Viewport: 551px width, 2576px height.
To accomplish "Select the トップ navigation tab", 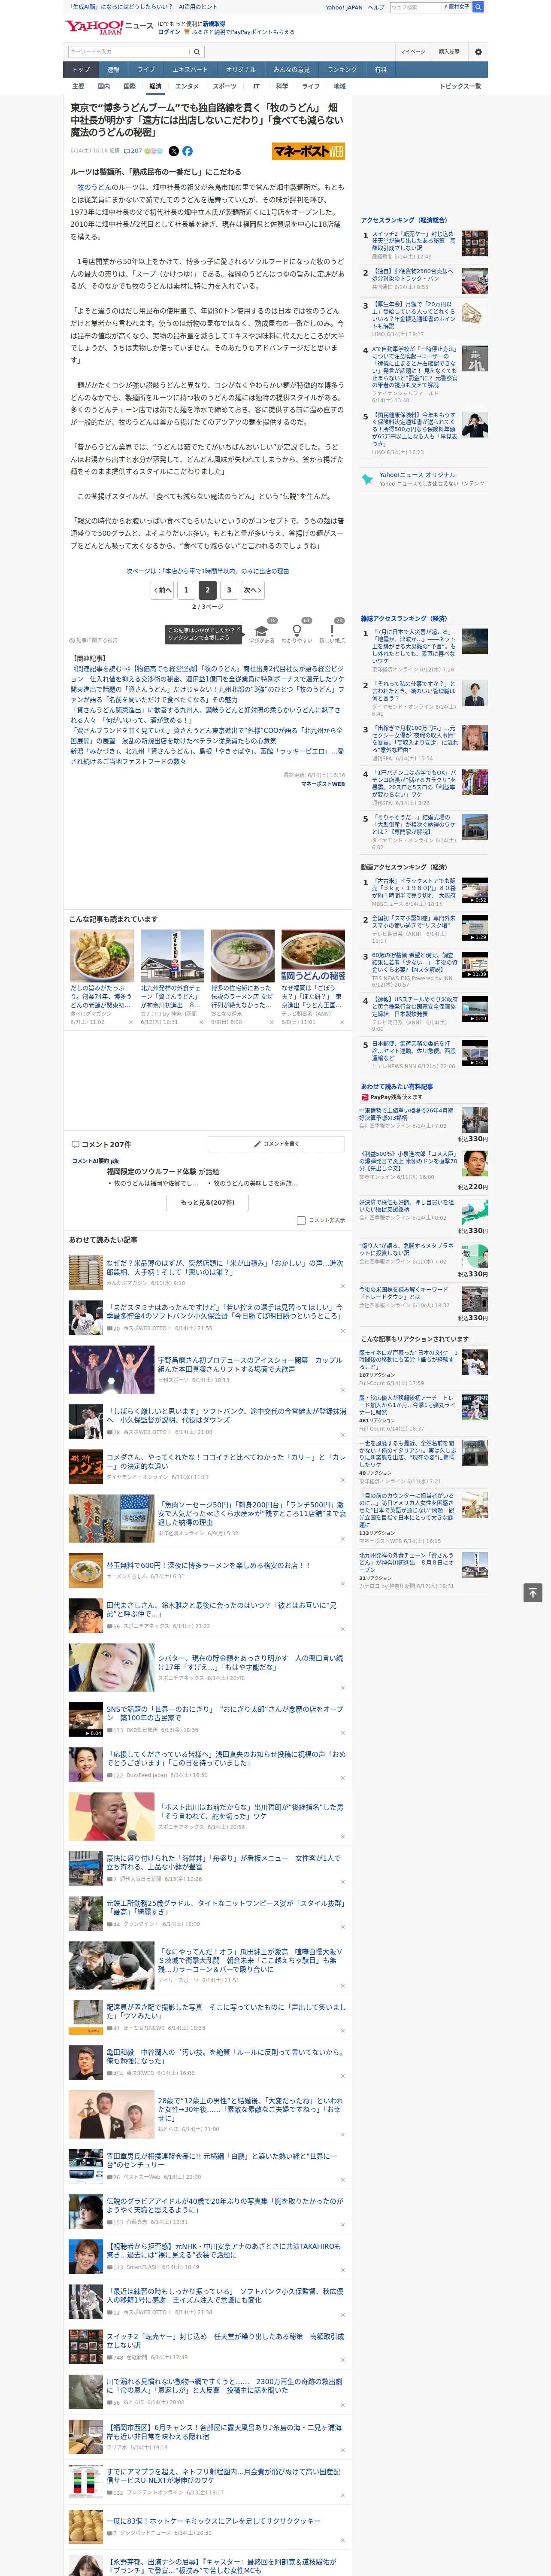I will (81, 69).
